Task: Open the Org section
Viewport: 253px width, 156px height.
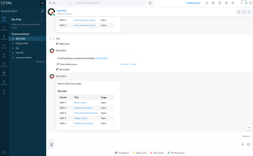Action: tap(4, 92)
